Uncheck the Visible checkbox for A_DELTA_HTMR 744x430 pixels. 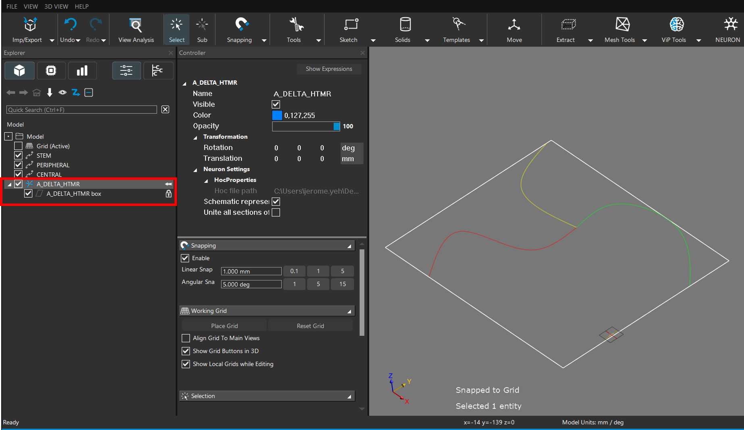click(x=276, y=104)
